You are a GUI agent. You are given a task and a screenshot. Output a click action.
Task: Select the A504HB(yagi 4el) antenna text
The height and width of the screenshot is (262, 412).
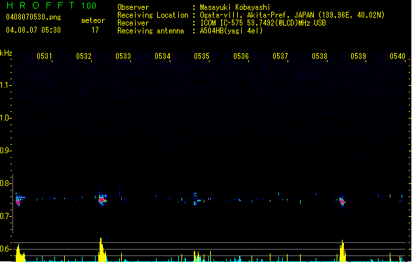click(231, 31)
